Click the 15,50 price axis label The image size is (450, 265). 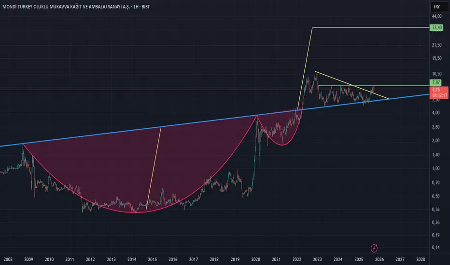point(436,58)
